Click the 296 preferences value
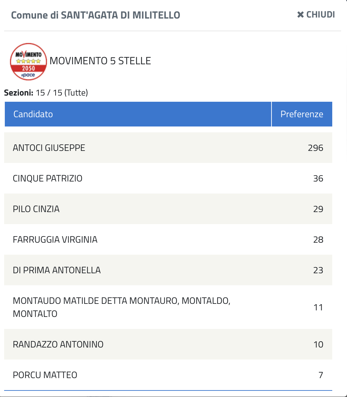 point(315,148)
